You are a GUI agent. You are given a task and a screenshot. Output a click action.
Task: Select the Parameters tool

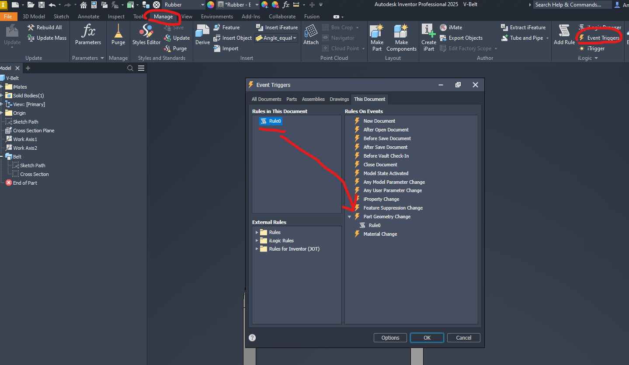click(x=88, y=35)
